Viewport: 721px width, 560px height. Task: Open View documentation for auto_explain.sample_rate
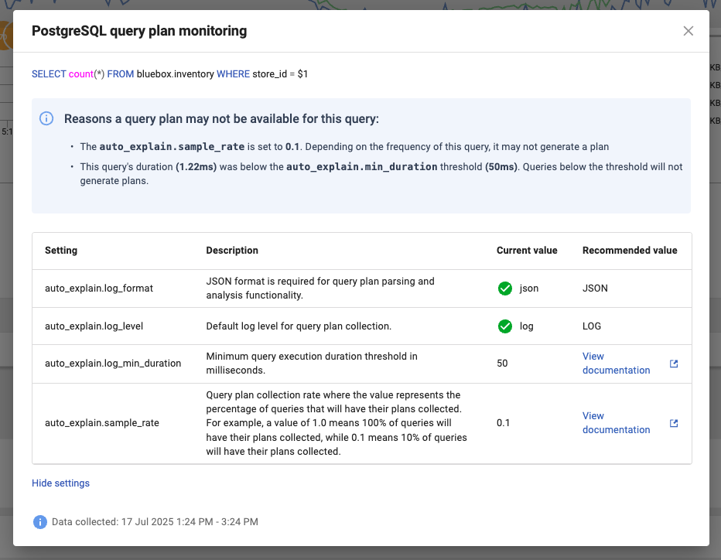616,422
